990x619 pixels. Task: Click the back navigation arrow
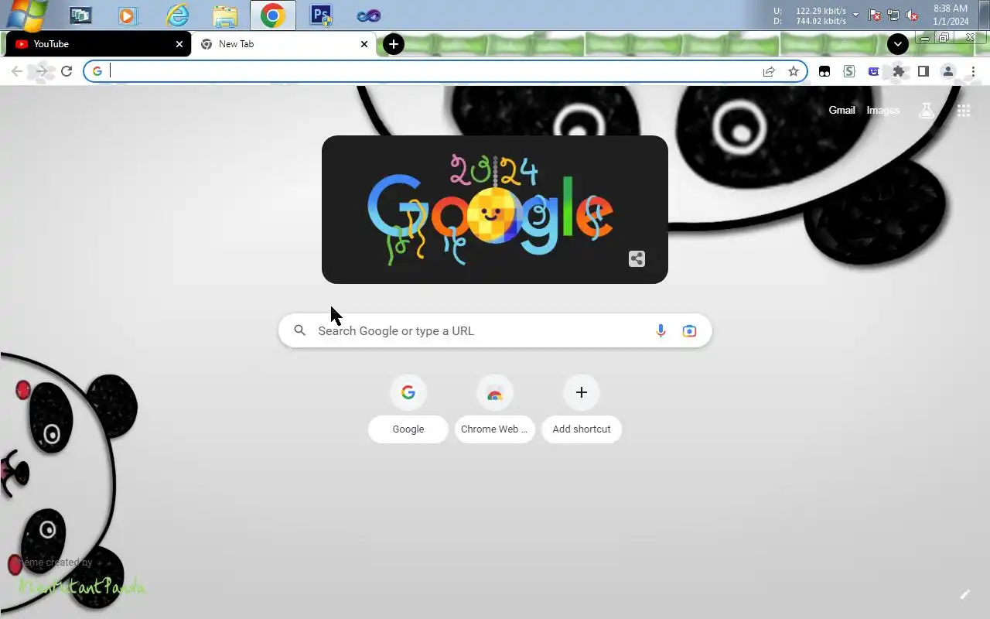pyautogui.click(x=17, y=71)
